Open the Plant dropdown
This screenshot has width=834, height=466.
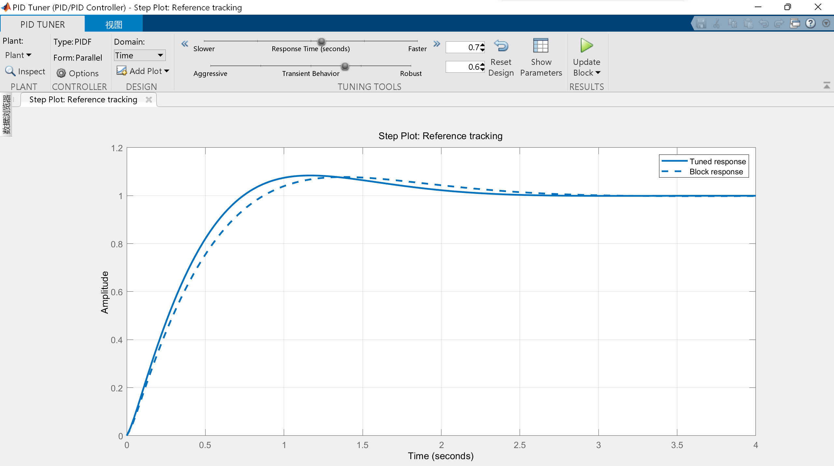coord(18,55)
